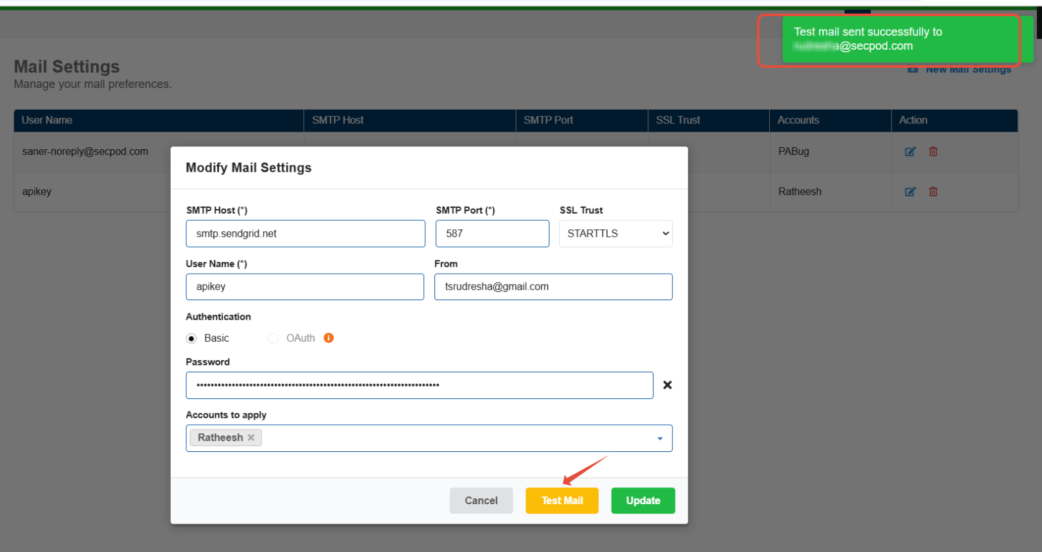The height and width of the screenshot is (552, 1042).
Task: Click the User Name column header
Action: [x=159, y=121]
